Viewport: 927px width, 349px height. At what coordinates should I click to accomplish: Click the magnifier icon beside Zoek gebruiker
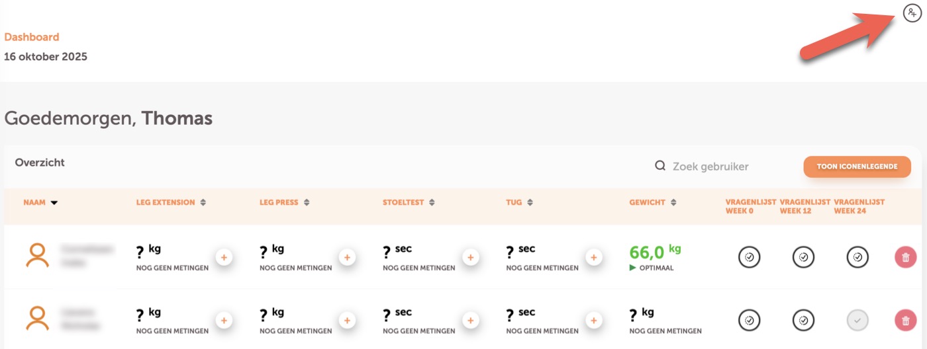[x=660, y=166]
